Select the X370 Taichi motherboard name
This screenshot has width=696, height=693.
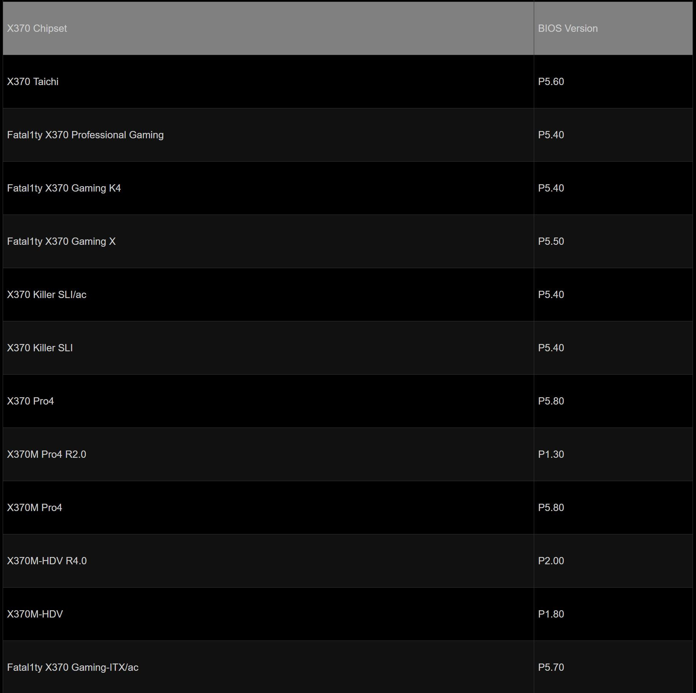[33, 82]
